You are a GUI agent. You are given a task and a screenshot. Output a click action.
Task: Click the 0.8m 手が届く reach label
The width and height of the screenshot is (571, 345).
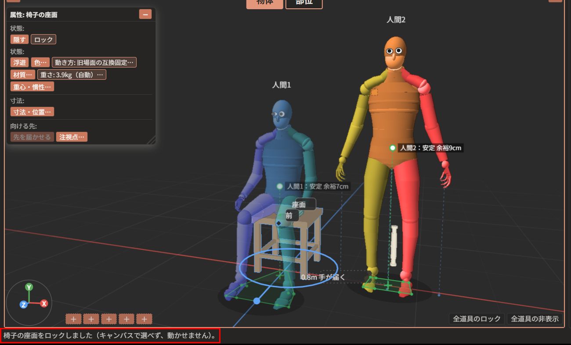323,277
